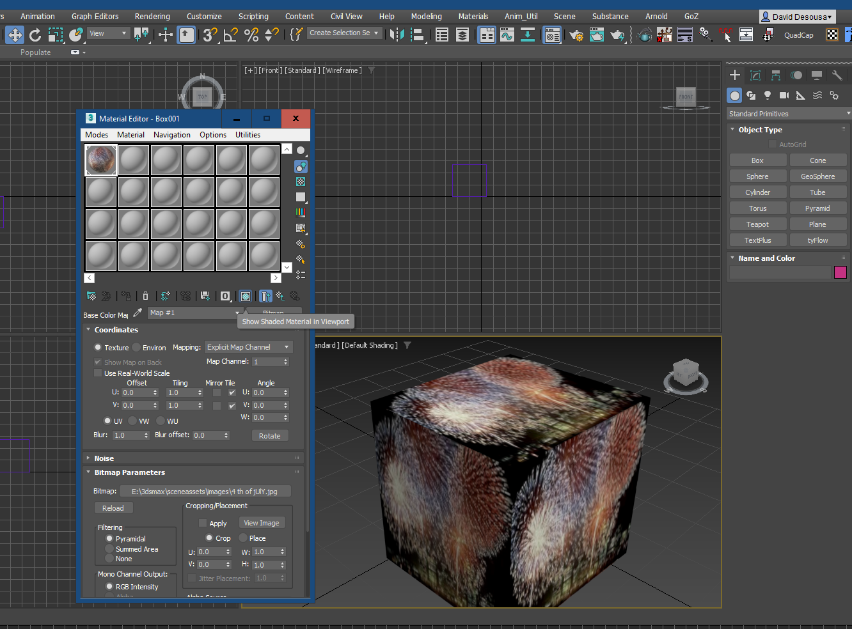This screenshot has height=629, width=852.
Task: Open the Space Warps category
Action: pyautogui.click(x=817, y=95)
